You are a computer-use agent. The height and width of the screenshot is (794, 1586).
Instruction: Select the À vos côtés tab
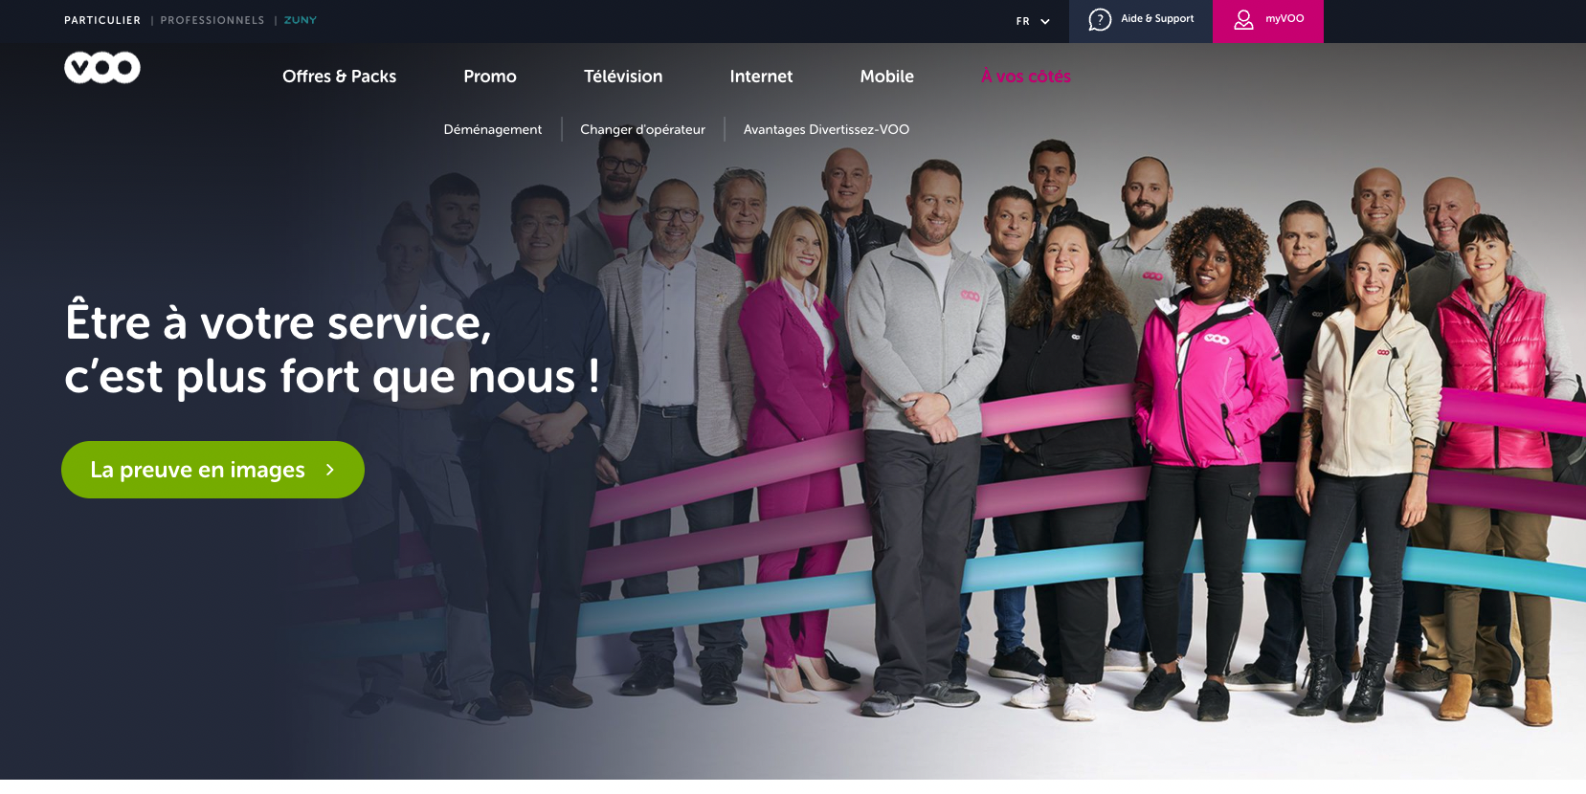(1025, 77)
